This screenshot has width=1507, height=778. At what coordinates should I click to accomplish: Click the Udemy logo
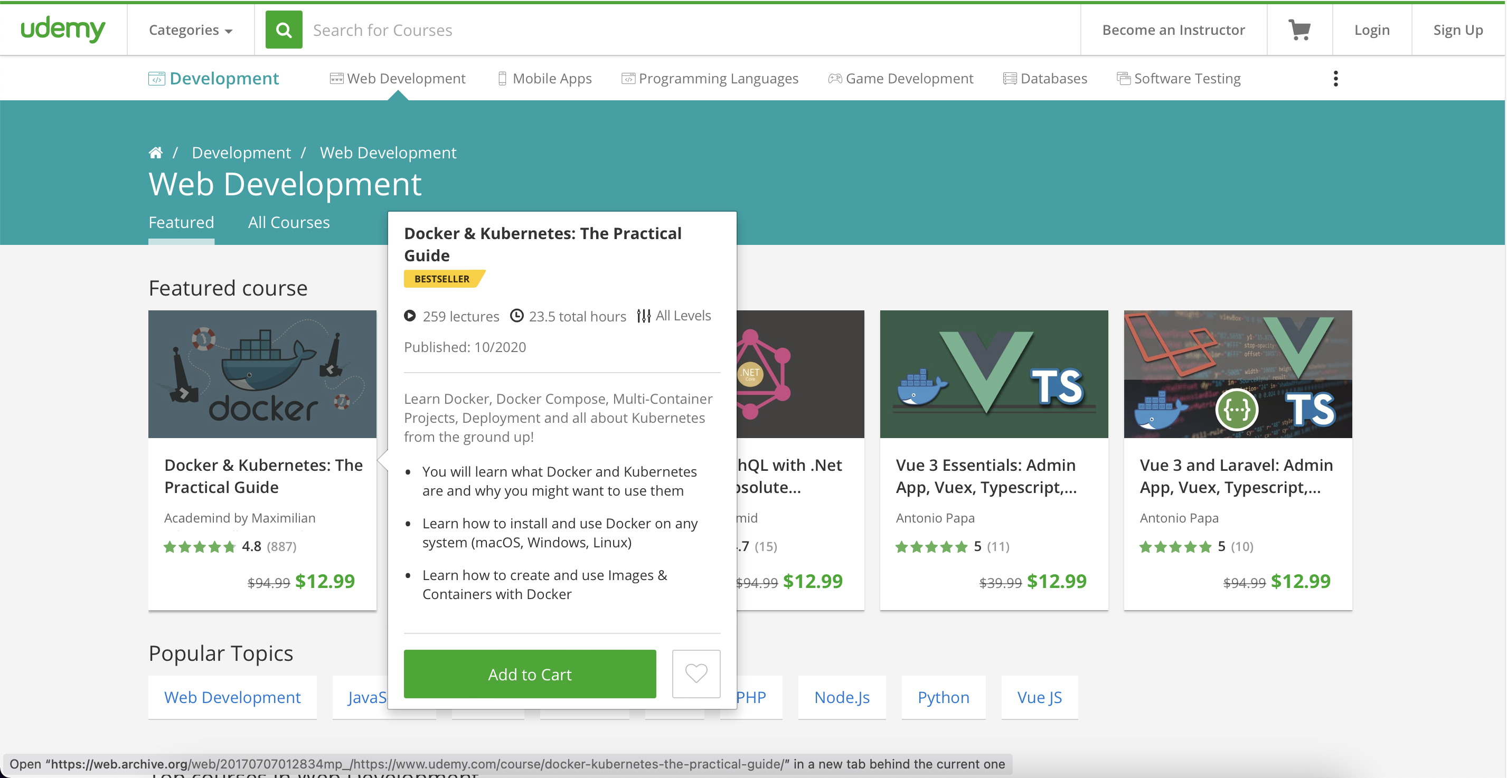point(63,29)
